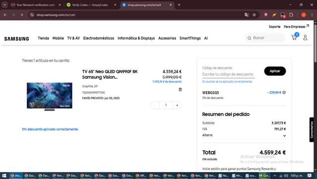Viewport: 317px width, 179px height.
Task: Open the Tienda menu
Action: click(x=43, y=38)
